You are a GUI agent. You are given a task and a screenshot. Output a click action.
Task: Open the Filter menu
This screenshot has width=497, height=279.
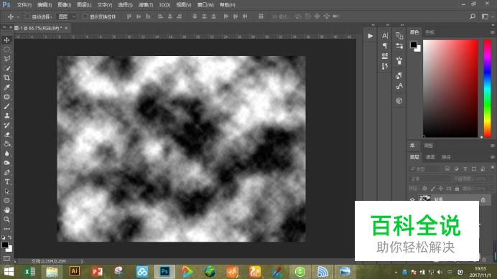(x=146, y=5)
